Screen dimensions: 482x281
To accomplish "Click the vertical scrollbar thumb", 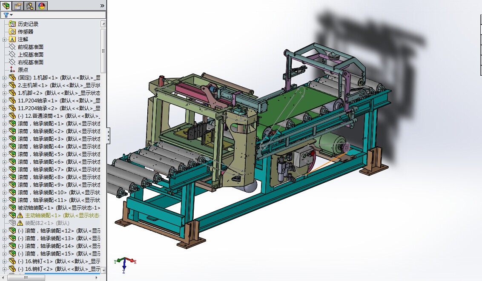I will click(x=103, y=51).
